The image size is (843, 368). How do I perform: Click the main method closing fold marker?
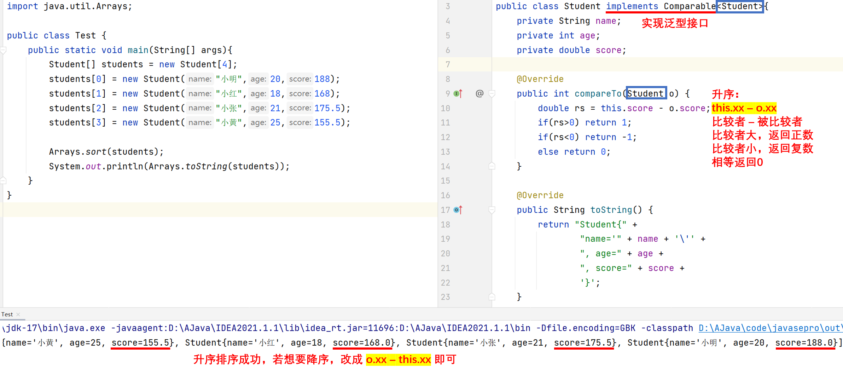pos(3,180)
